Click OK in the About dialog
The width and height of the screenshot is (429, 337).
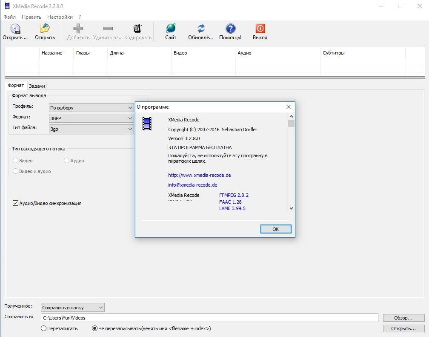(x=276, y=229)
